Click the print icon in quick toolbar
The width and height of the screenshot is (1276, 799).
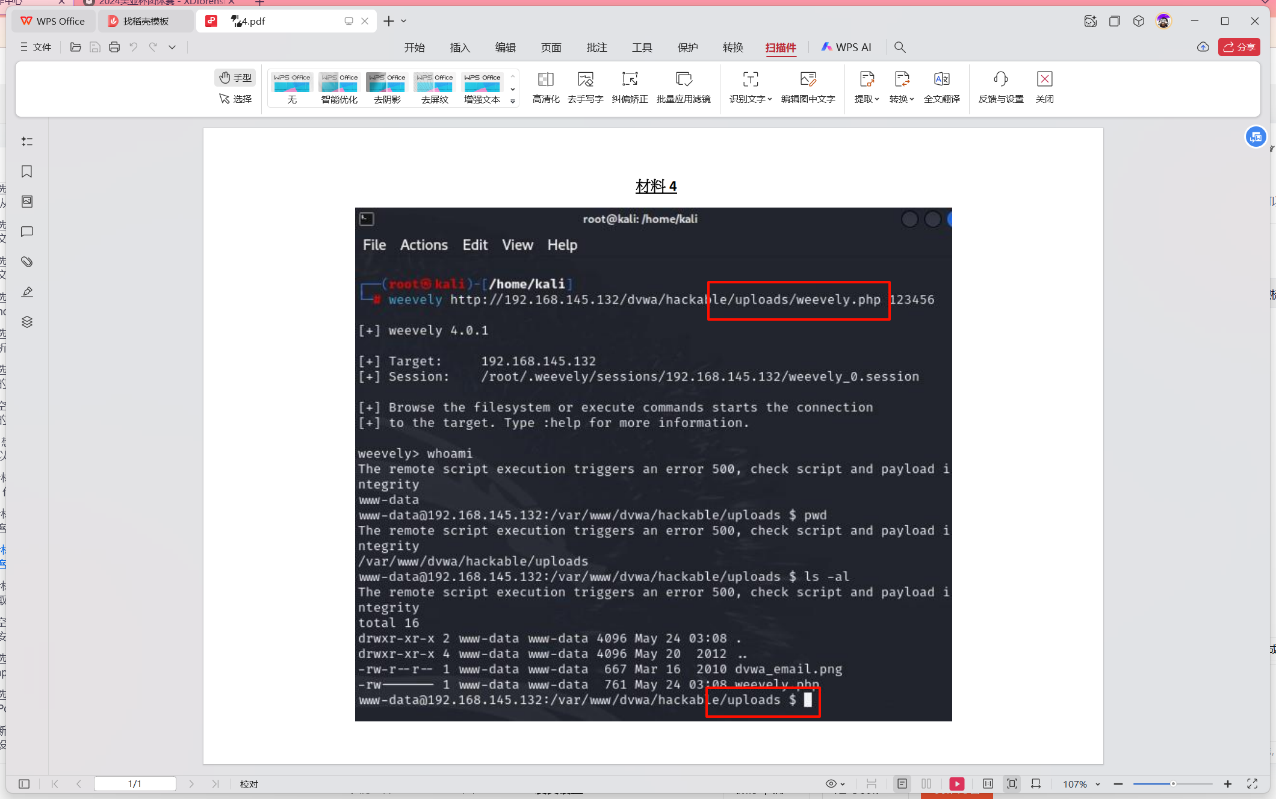114,47
